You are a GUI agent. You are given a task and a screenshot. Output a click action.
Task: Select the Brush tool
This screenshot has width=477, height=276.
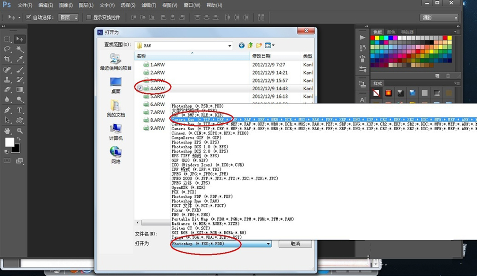(20, 69)
